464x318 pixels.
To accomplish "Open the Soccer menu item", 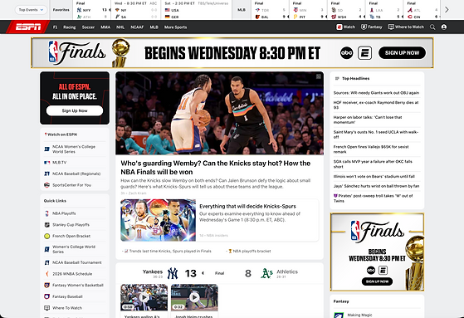I will point(88,27).
